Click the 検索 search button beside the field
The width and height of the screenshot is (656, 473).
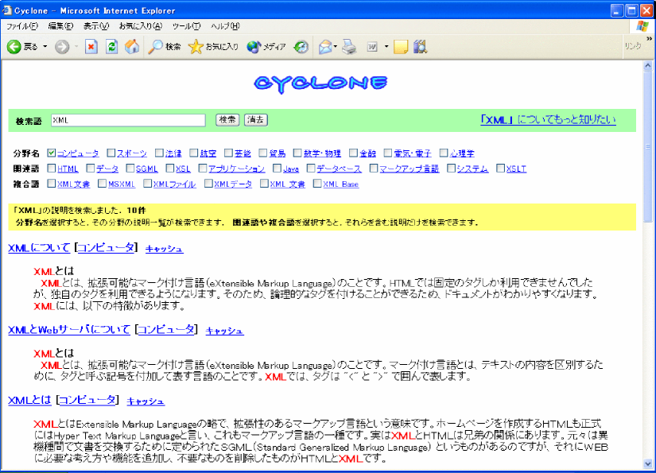[x=227, y=120]
